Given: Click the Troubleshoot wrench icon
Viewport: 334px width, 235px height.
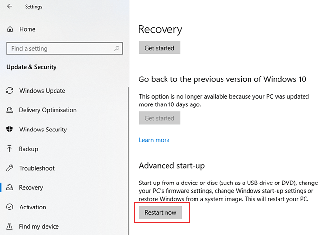Looking at the screenshot, I should point(9,168).
